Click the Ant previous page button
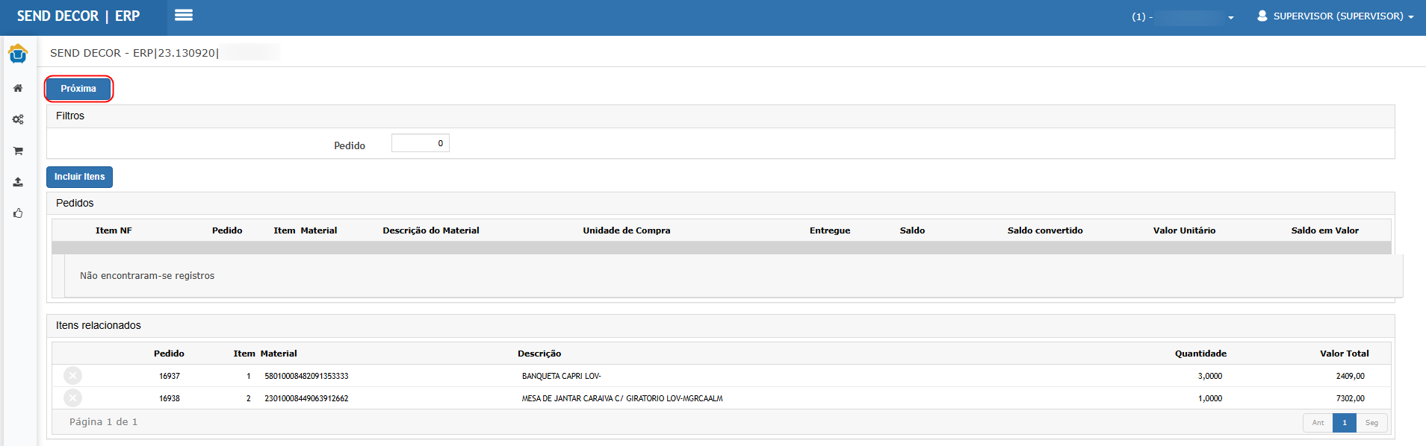1426x446 pixels. tap(1318, 423)
